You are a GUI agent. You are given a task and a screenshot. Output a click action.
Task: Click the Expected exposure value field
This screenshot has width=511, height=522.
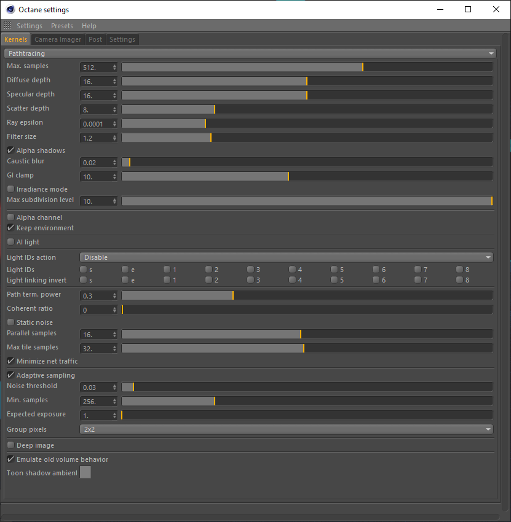point(96,416)
